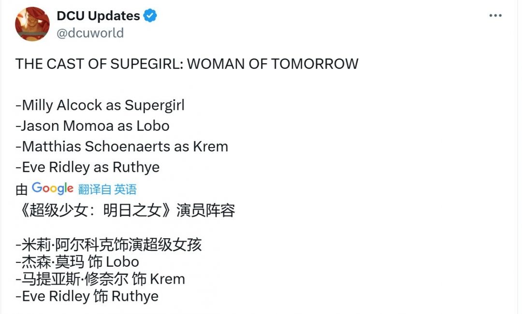
Task: Click the 马提亚斯·修奈尔 饰 Krem line
Action: tap(100, 279)
